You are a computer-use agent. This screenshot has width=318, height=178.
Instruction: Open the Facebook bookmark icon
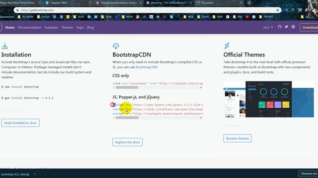coord(61,17)
